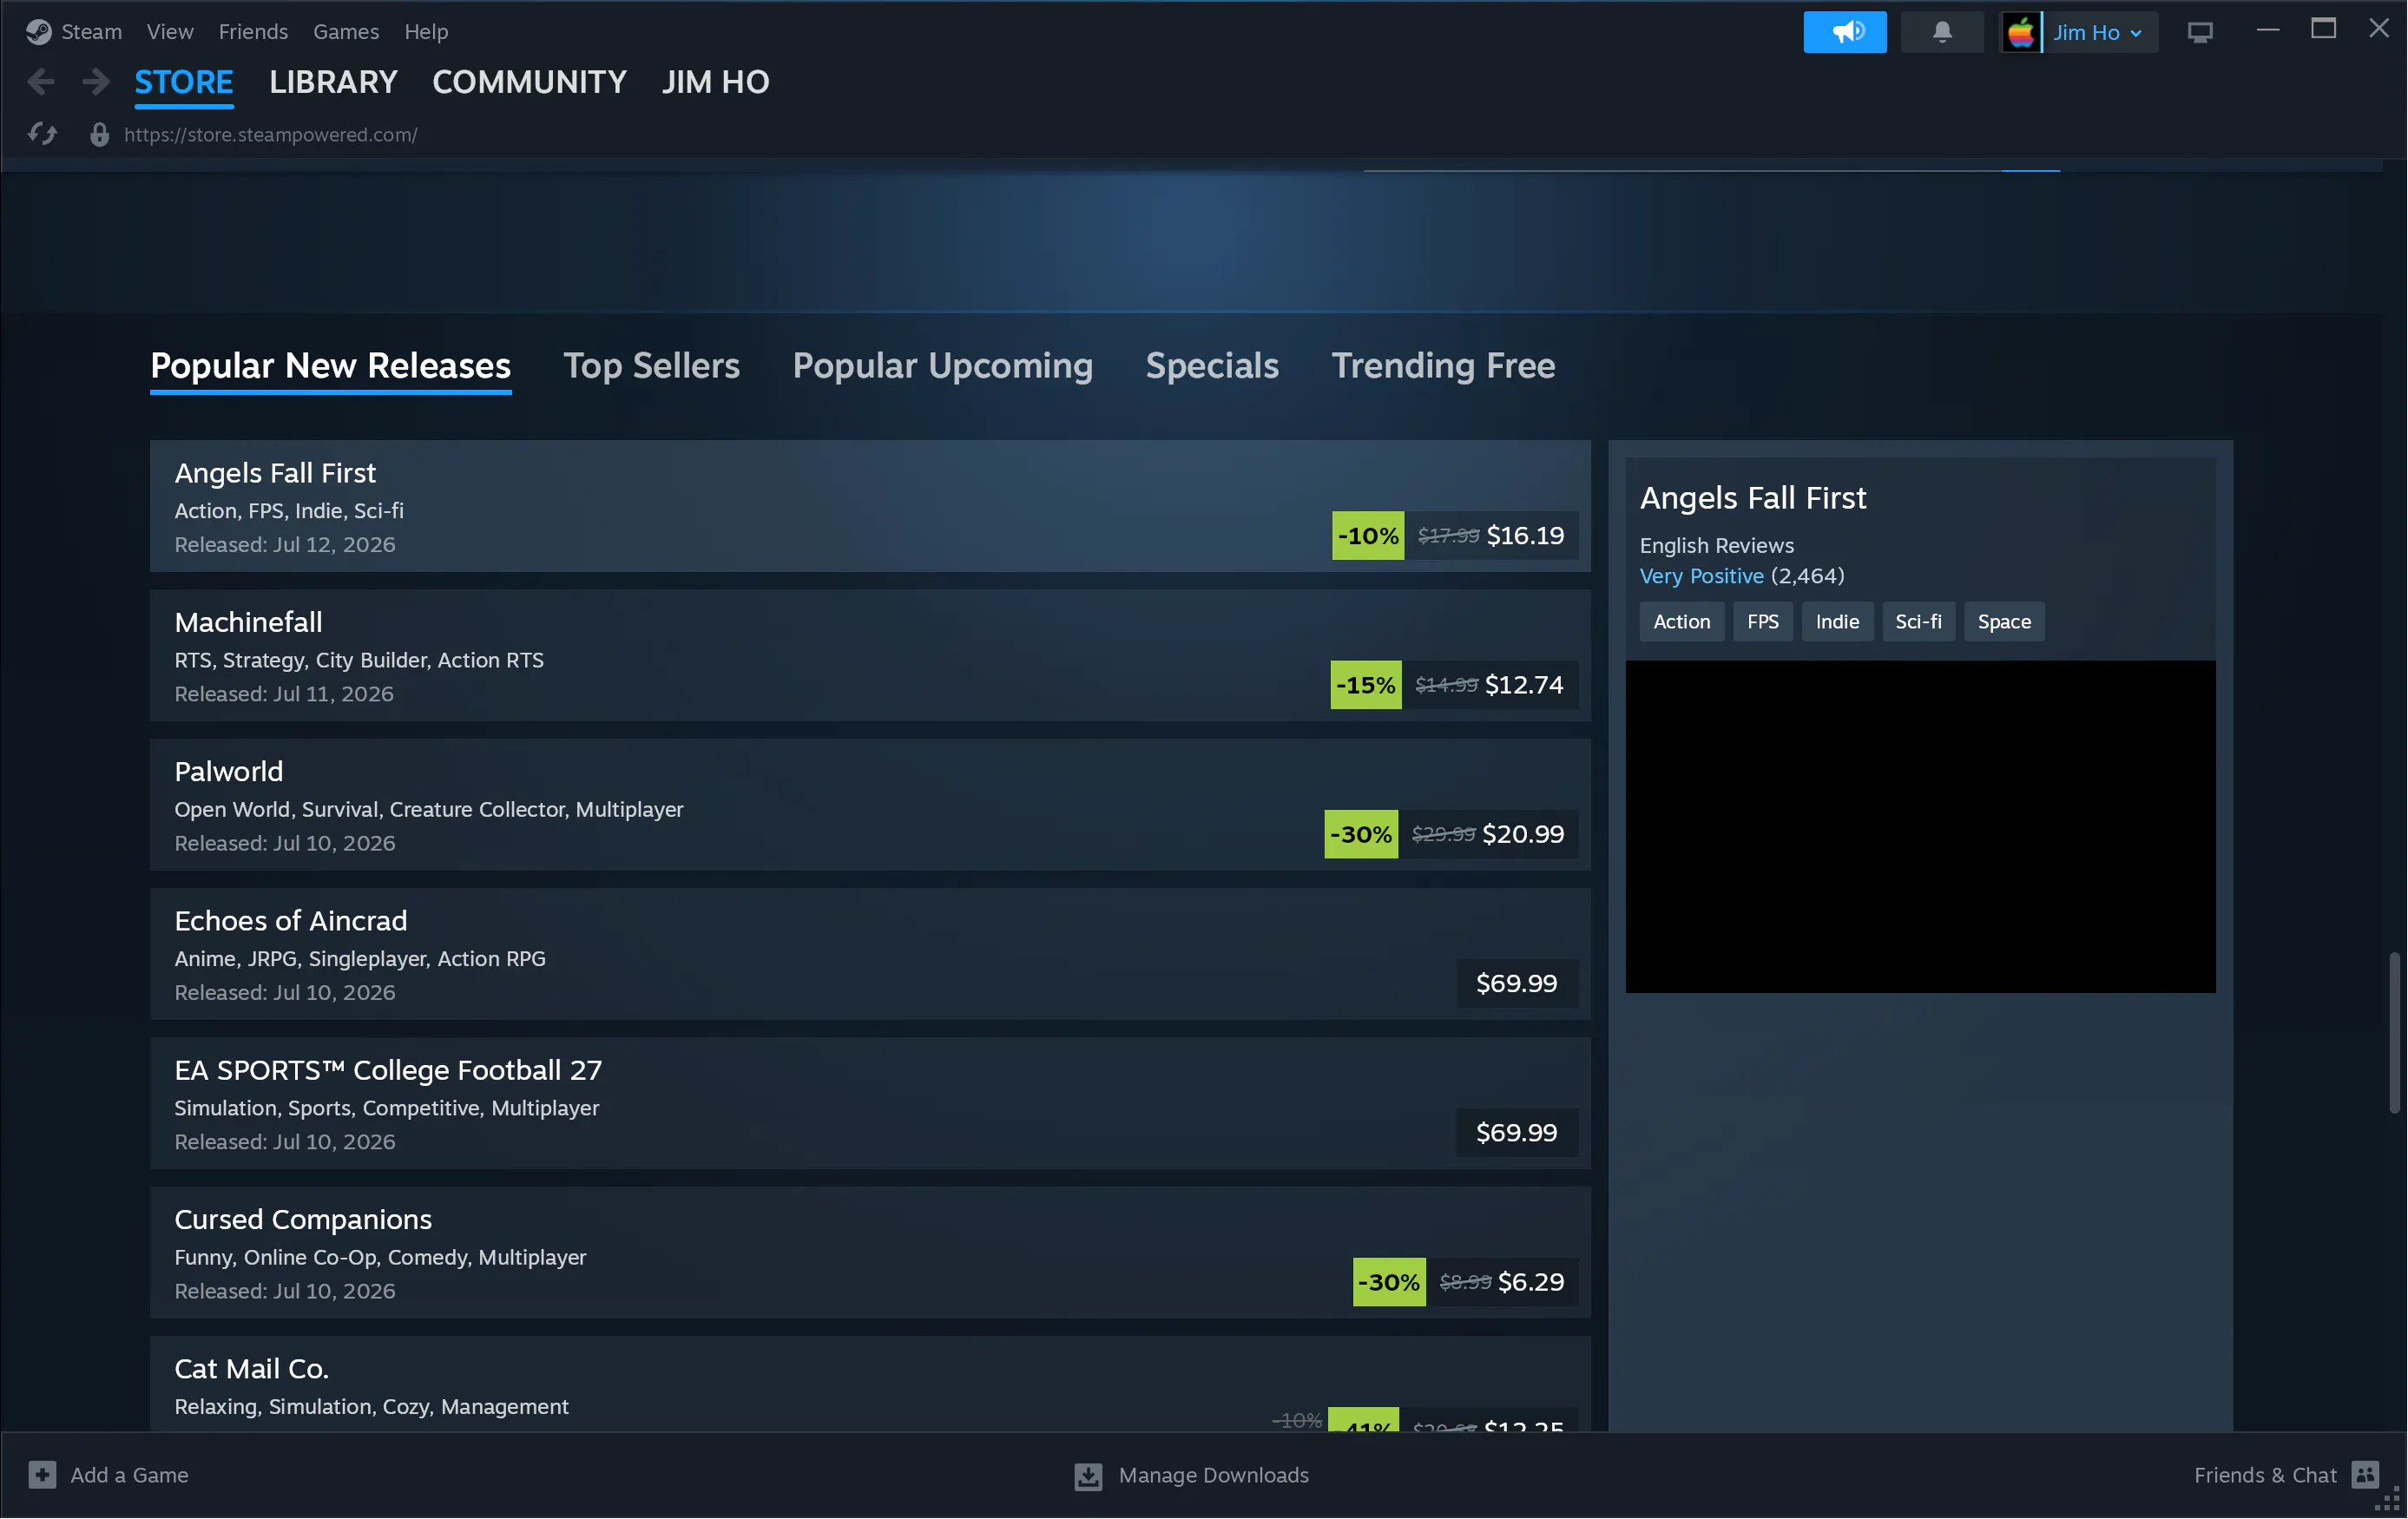The width and height of the screenshot is (2408, 1519).
Task: Select the Trending Free tab
Action: (1443, 366)
